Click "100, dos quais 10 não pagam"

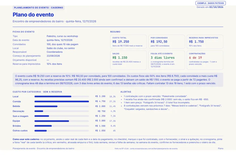(x=62, y=44)
